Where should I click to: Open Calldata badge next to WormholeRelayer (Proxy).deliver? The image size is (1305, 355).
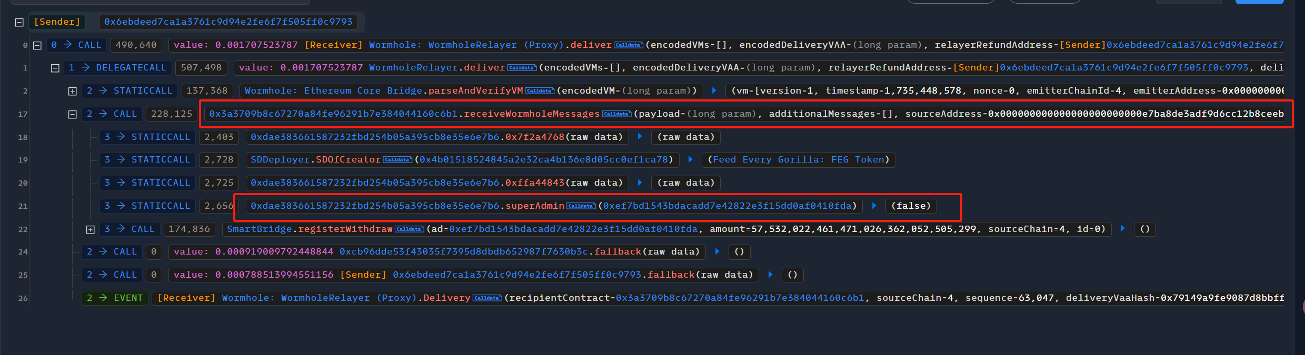[x=629, y=45]
